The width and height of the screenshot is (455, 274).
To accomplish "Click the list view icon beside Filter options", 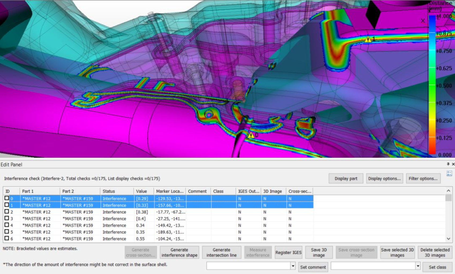I will (x=449, y=174).
